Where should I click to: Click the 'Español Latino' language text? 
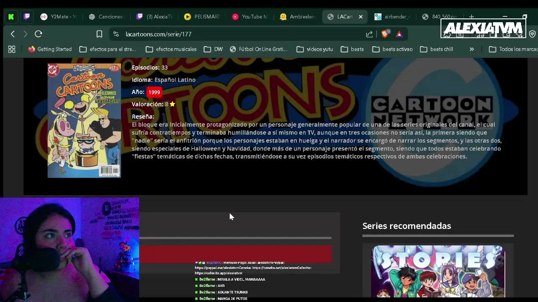(x=175, y=80)
